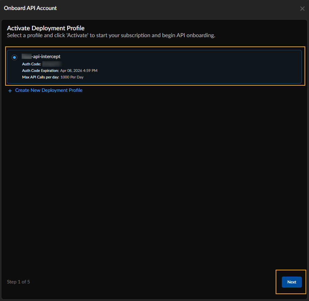Click the blurred prefix of the profile name
Screen dimensions: 309x301
click(x=26, y=56)
